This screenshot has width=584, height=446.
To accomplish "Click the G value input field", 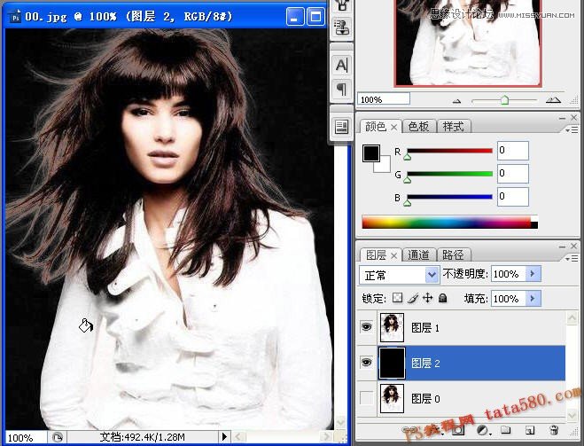I will pos(513,174).
